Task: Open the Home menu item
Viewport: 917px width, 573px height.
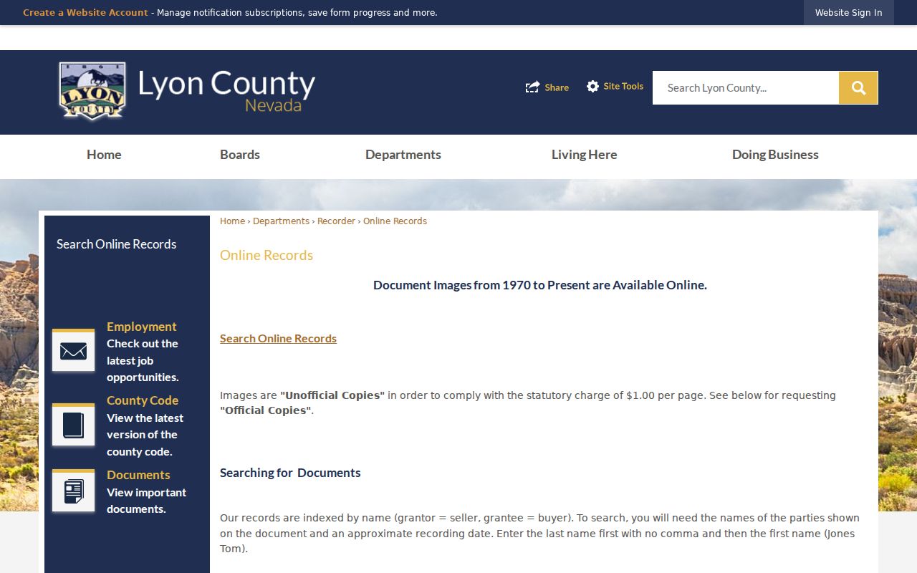Action: click(104, 154)
